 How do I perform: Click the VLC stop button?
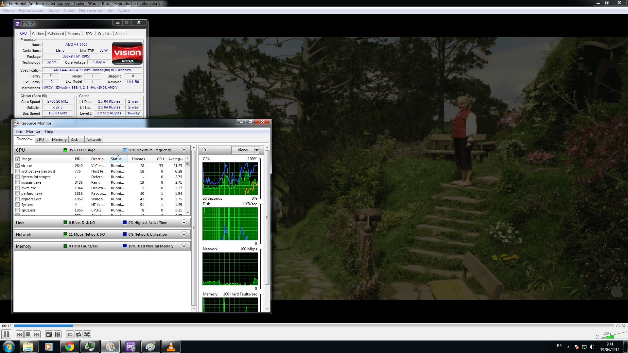[x=28, y=334]
